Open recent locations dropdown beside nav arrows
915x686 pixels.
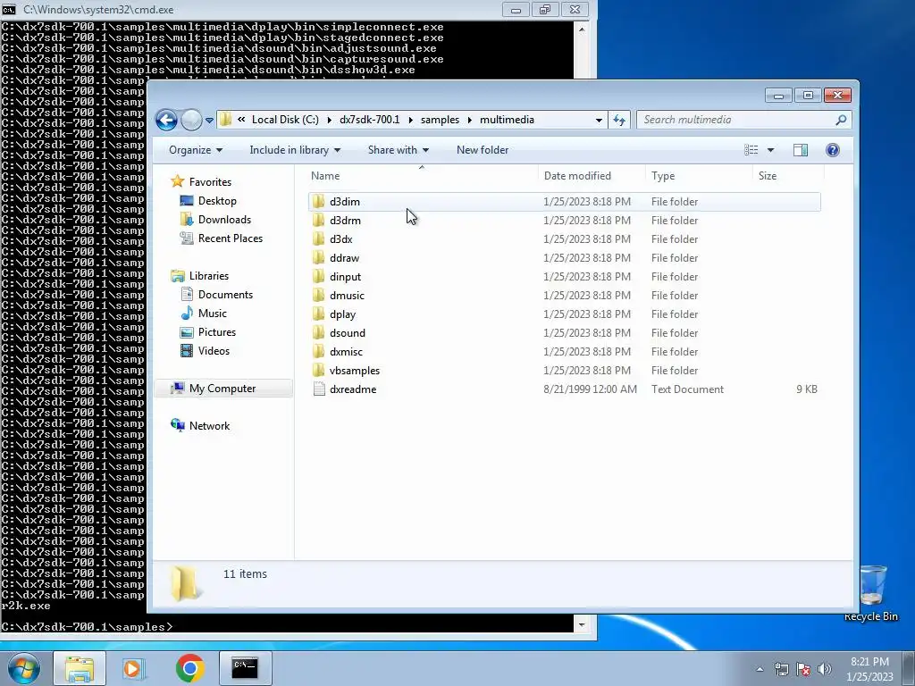tap(209, 121)
